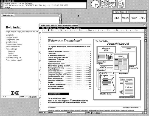Viewport: 149px width, 116px height.
Task: Go to next page icon in Demo status bar
Action: click(x=97, y=113)
